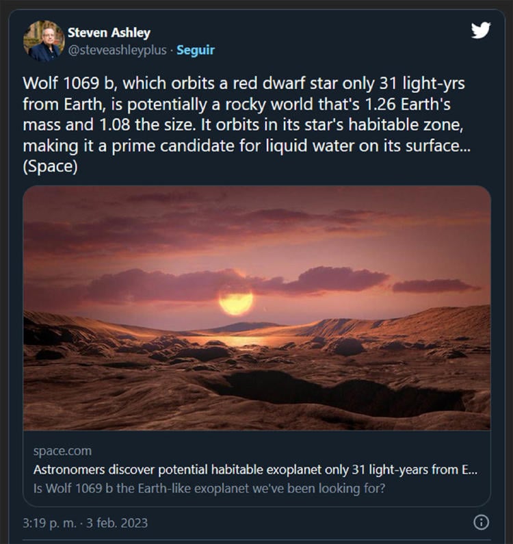The height and width of the screenshot is (544, 513).
Task: Open the tweet info icon
Action: click(481, 523)
